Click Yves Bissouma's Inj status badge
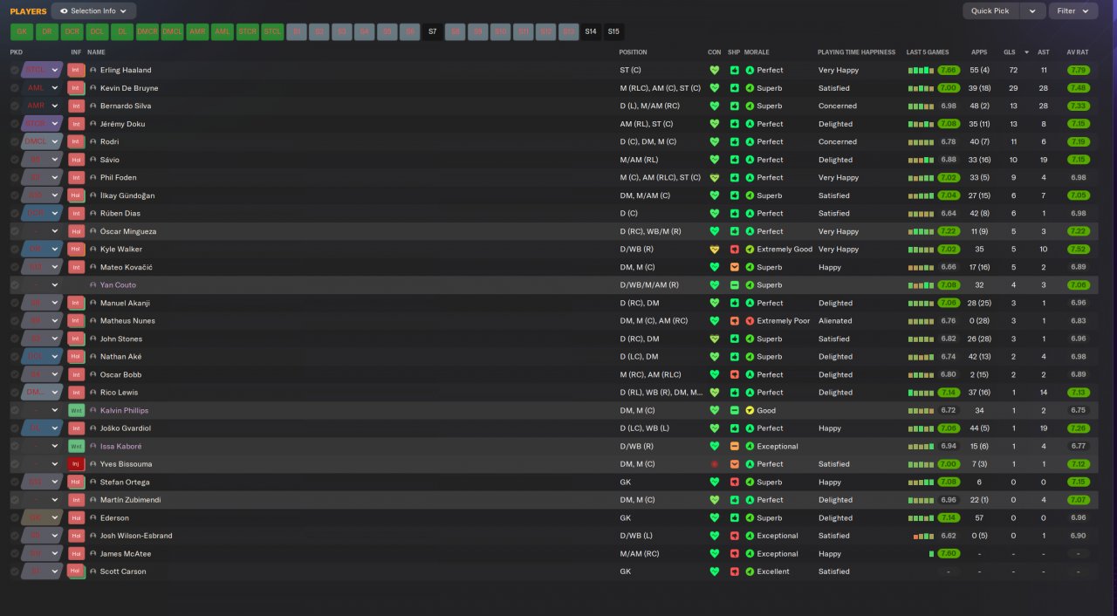1117x616 pixels. (76, 464)
